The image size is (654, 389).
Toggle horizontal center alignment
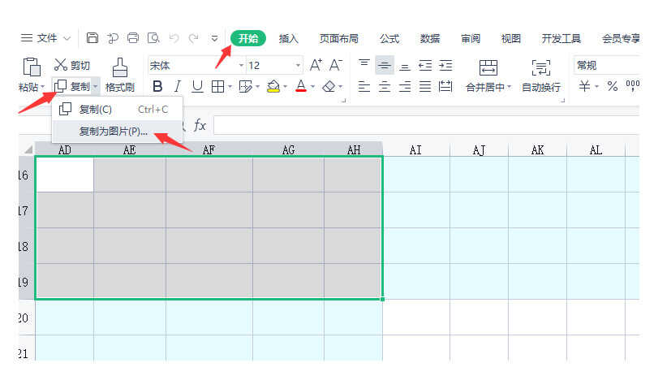(384, 86)
